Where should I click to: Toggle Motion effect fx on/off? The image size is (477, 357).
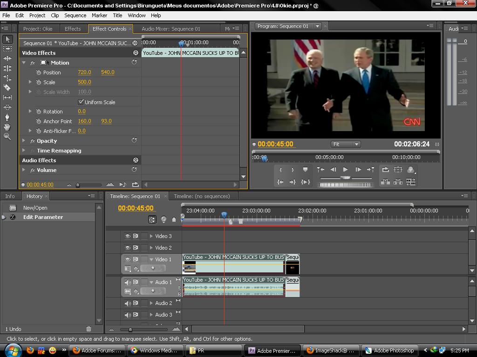point(33,63)
